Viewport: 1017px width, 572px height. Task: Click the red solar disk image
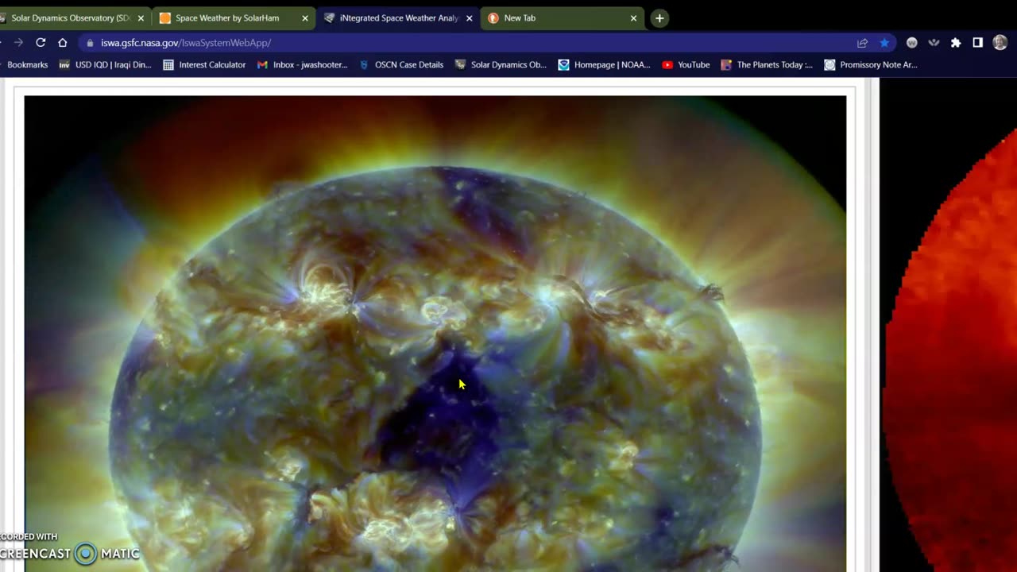[949, 350]
